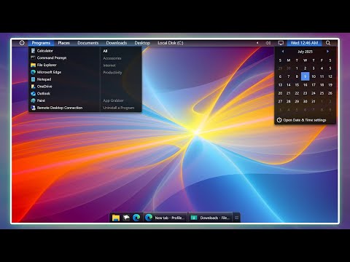This screenshot has height=262, width=350.
Task: Select the Accessories category
Action: tap(112, 58)
